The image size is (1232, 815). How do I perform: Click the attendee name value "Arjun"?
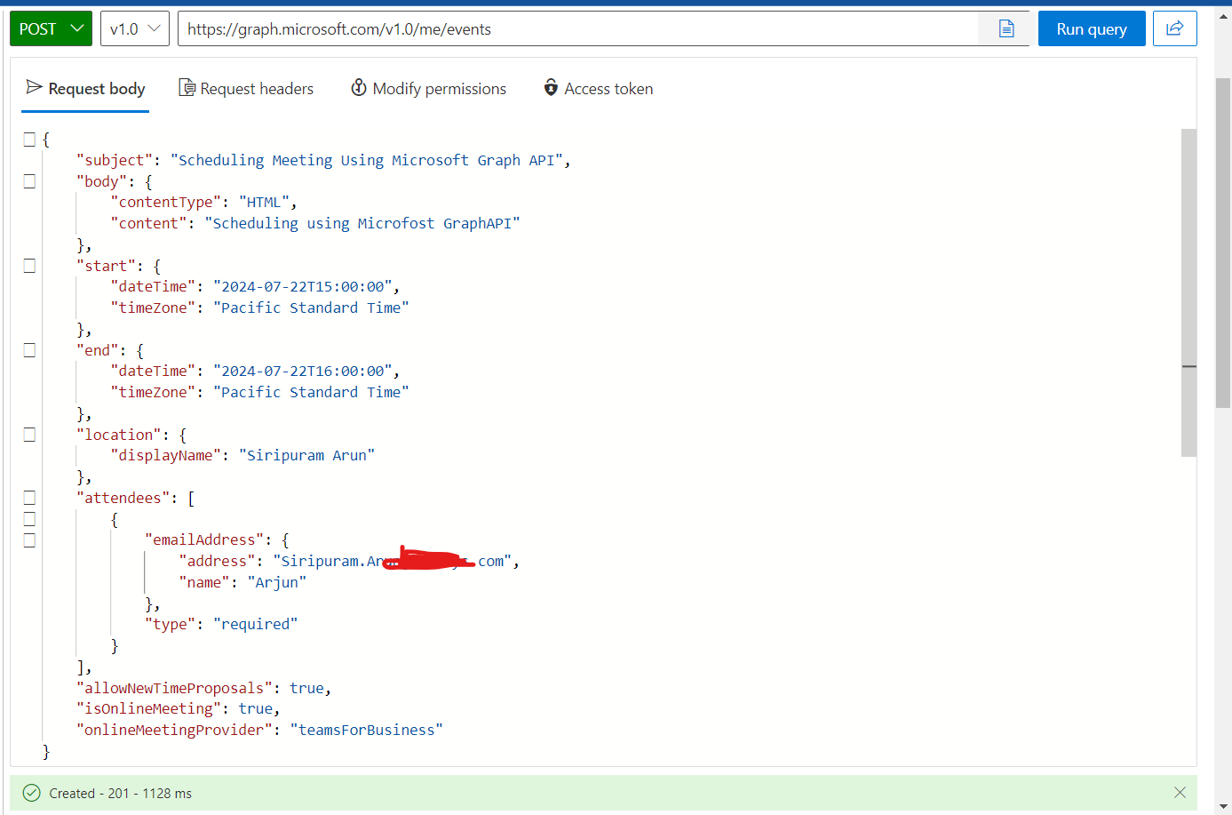[277, 583]
